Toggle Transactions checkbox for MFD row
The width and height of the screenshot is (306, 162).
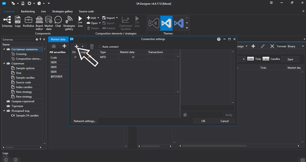point(161,57)
